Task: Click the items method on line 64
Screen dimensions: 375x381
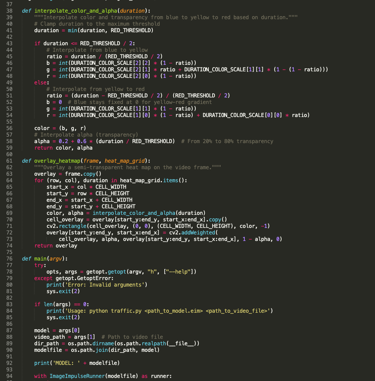Action: click(170, 181)
